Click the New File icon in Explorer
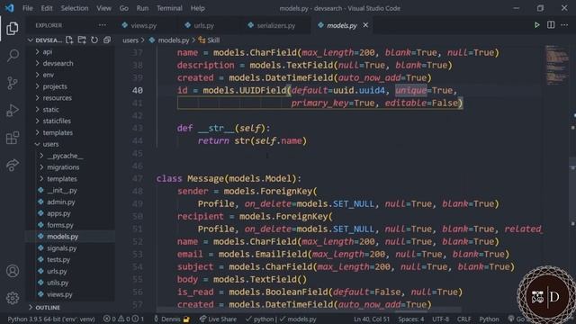This screenshot has width=576, height=324. [69, 40]
